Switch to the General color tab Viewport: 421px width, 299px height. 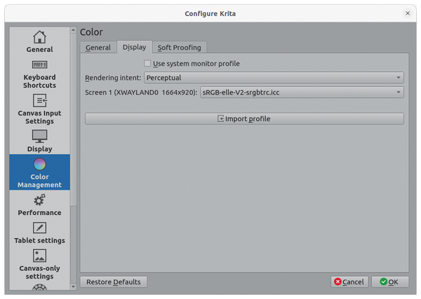coord(98,48)
